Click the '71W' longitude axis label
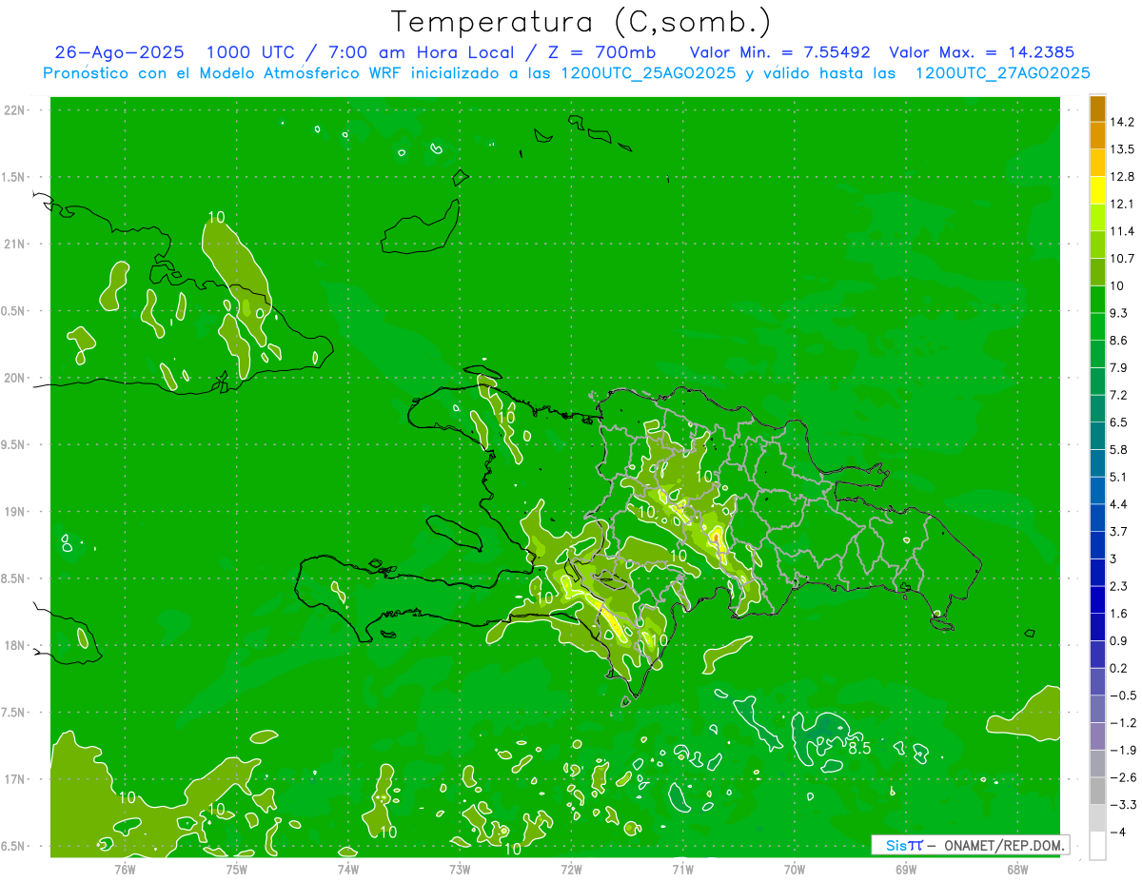 pyautogui.click(x=682, y=869)
